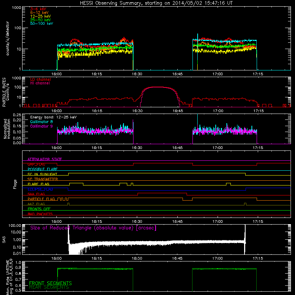Click the ECLIPSE_FLAG label

(x=40, y=189)
